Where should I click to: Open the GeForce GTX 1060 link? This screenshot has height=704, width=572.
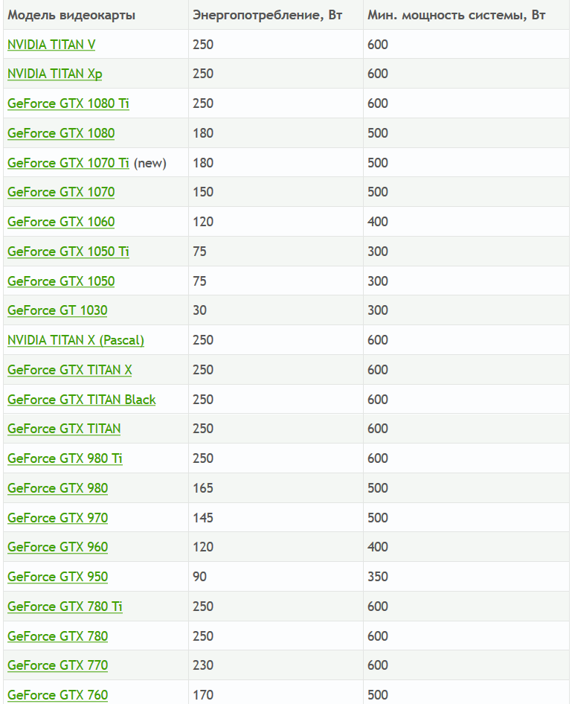click(61, 222)
